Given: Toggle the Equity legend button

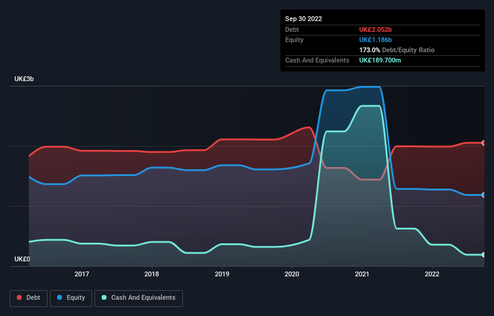Looking at the screenshot, I should click(71, 298).
